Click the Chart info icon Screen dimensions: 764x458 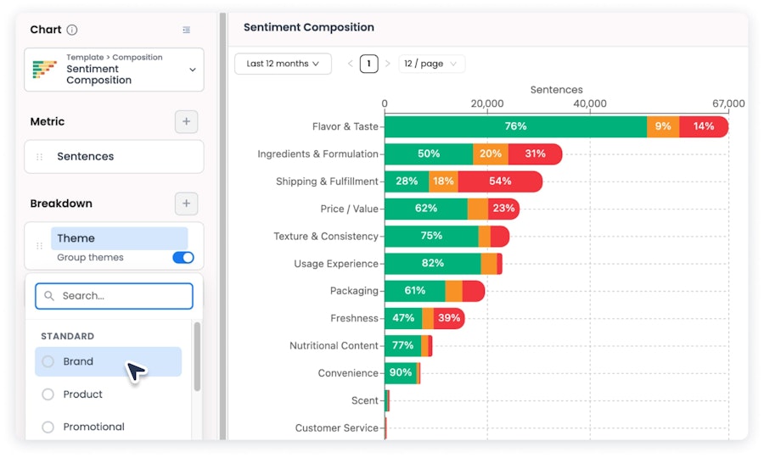pos(71,30)
